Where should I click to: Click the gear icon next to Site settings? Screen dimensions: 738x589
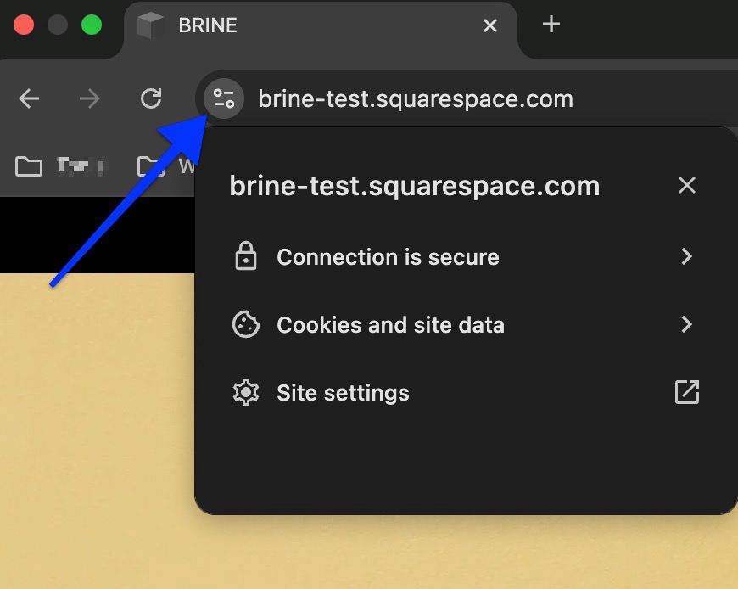[x=246, y=392]
